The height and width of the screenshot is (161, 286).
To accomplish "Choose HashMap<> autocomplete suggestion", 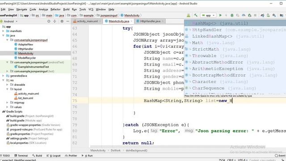I will (235, 23).
